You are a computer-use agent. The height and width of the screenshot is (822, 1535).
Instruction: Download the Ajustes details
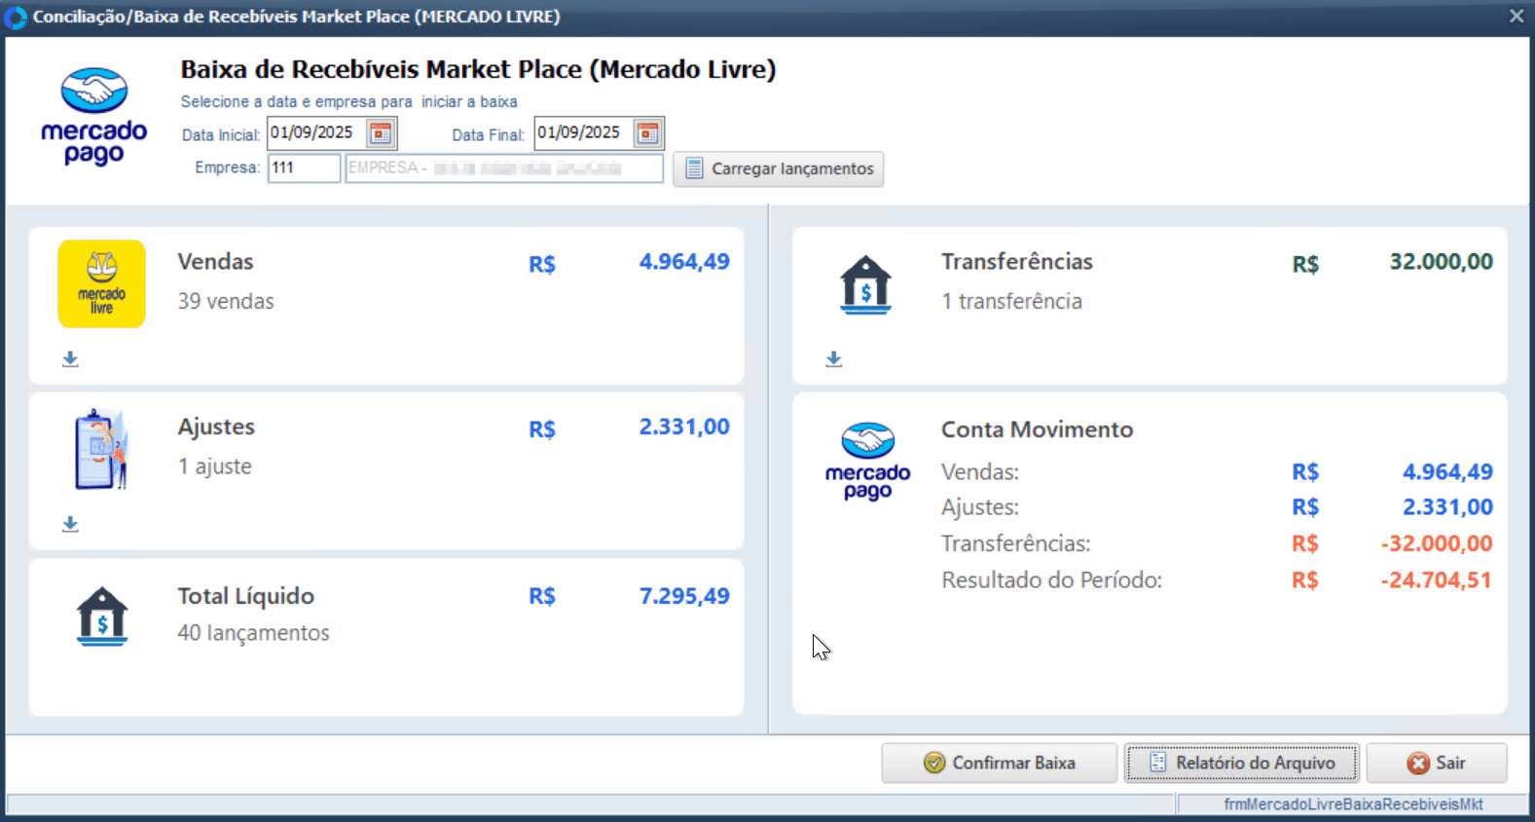pos(70,525)
